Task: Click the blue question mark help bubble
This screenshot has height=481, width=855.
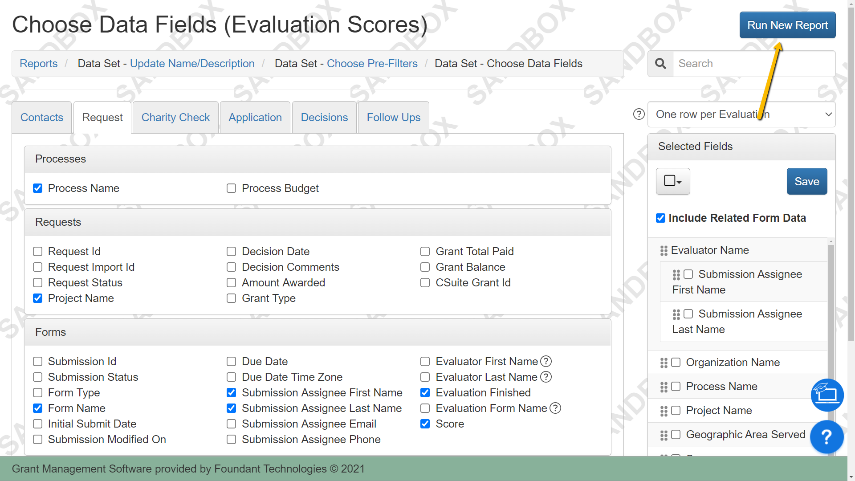Action: pyautogui.click(x=827, y=437)
